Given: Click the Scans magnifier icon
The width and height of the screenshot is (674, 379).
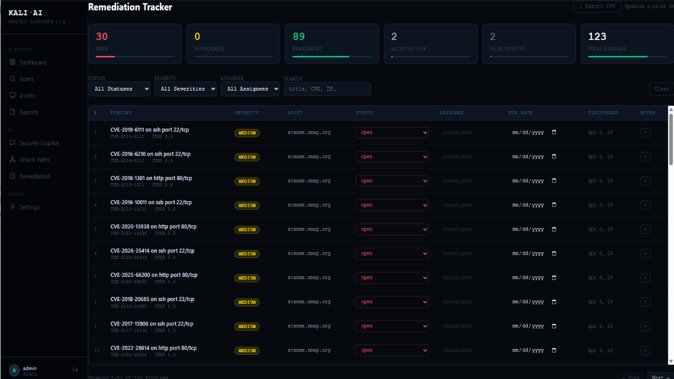Looking at the screenshot, I should [13, 79].
